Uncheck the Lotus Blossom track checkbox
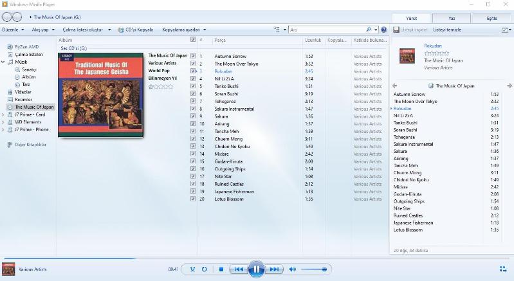This screenshot has width=514, height=281. coord(193,199)
